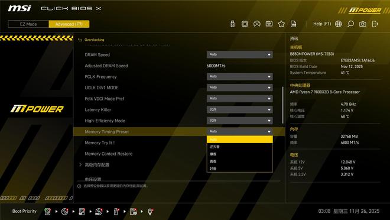Viewport: 390px width, 220px height.
Task: Click the info icon beside help description
Action: 79,186
